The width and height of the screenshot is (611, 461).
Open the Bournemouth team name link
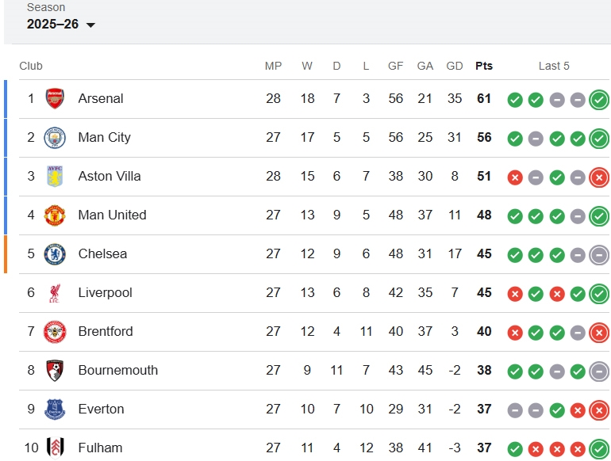[x=117, y=371]
